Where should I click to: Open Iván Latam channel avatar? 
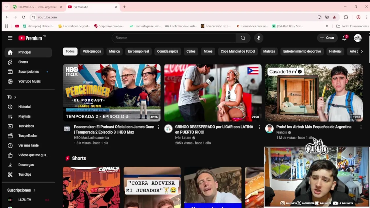tap(168, 129)
